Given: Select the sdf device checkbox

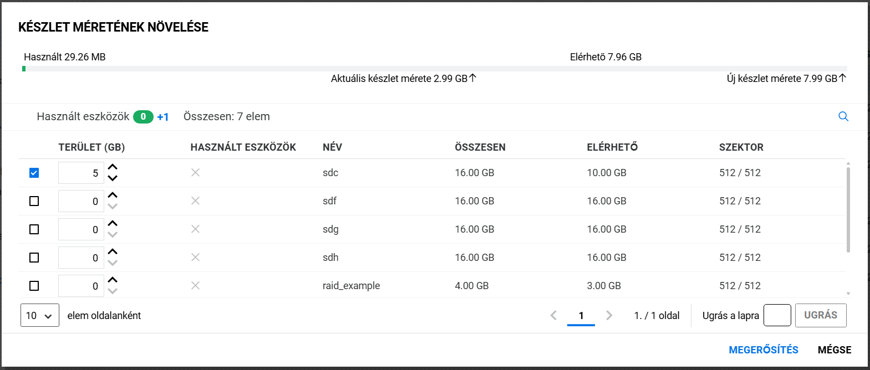Looking at the screenshot, I should pos(34,201).
